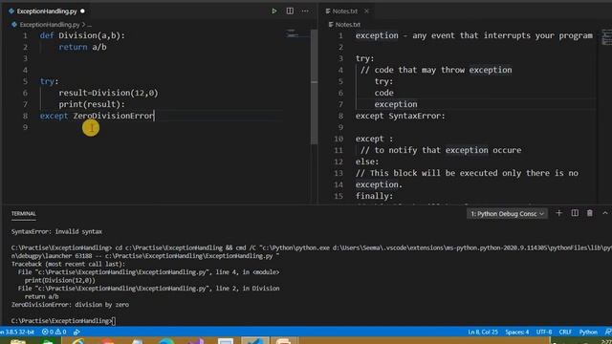Click ExceptionHandling.py in the breadcrumb
The image size is (612, 344).
[49, 25]
